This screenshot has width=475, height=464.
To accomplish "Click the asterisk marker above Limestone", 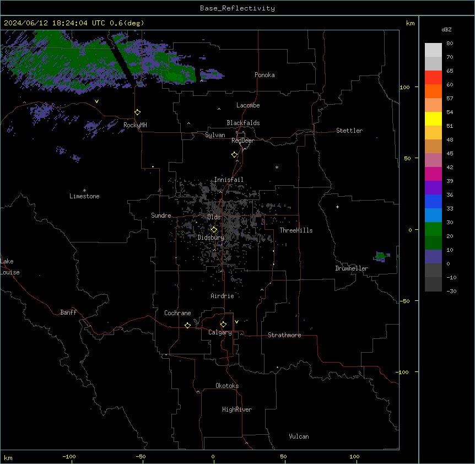I will pyautogui.click(x=84, y=191).
